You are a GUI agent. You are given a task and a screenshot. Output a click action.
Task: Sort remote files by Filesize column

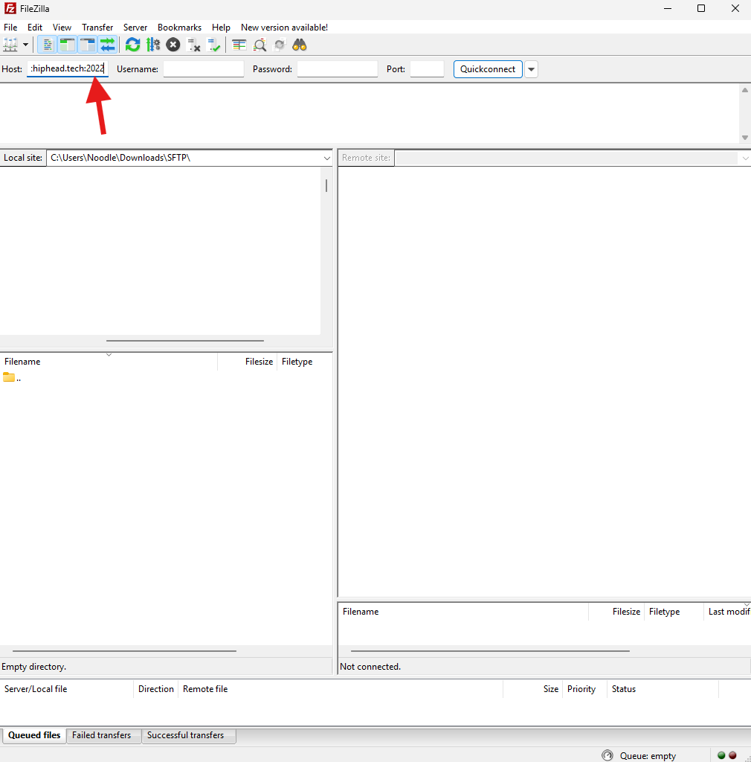tap(616, 612)
